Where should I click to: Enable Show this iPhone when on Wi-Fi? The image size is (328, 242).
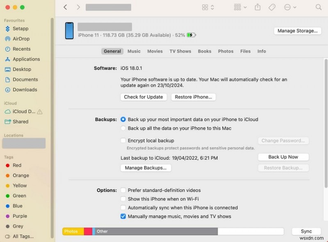[x=123, y=199]
